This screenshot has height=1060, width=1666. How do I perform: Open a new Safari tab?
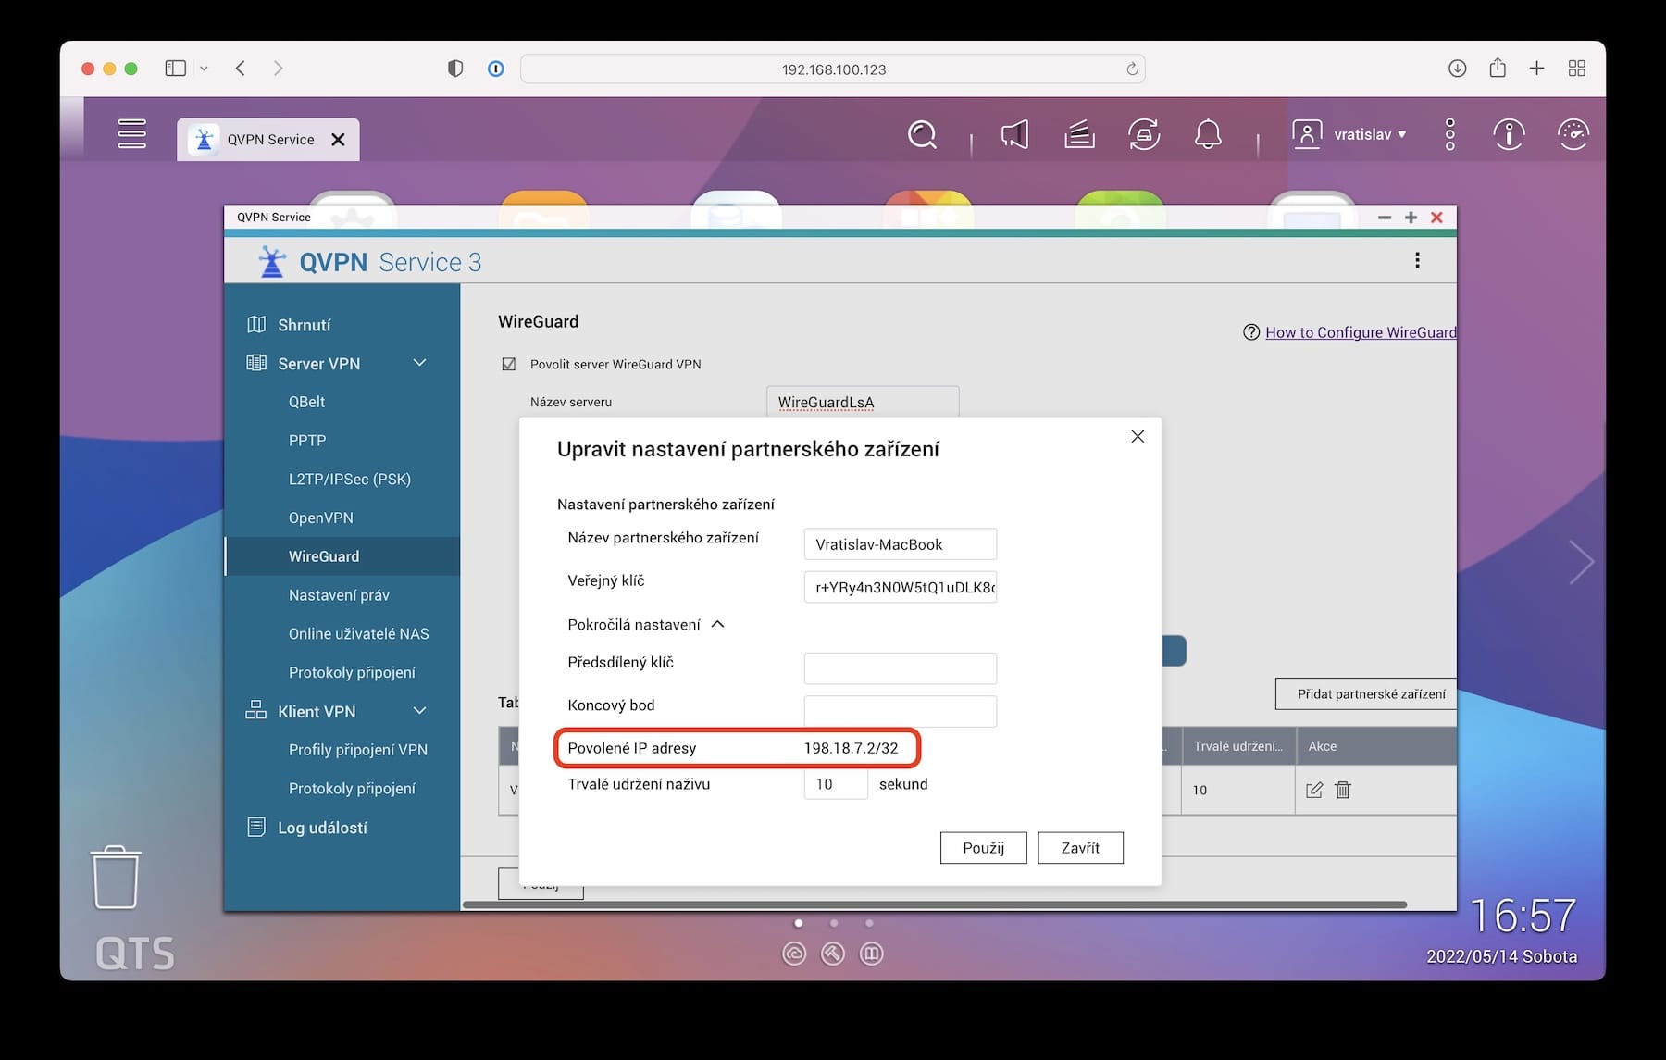pyautogui.click(x=1536, y=69)
